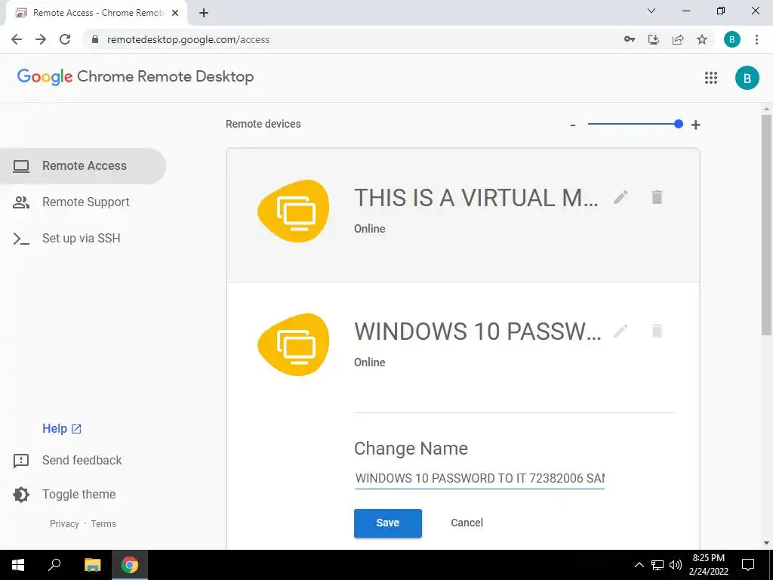Open the Privacy link
This screenshot has height=580, width=773.
(64, 524)
